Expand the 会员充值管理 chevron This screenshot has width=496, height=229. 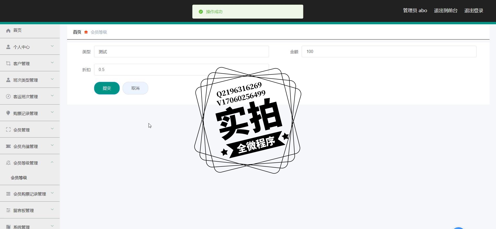(x=52, y=145)
